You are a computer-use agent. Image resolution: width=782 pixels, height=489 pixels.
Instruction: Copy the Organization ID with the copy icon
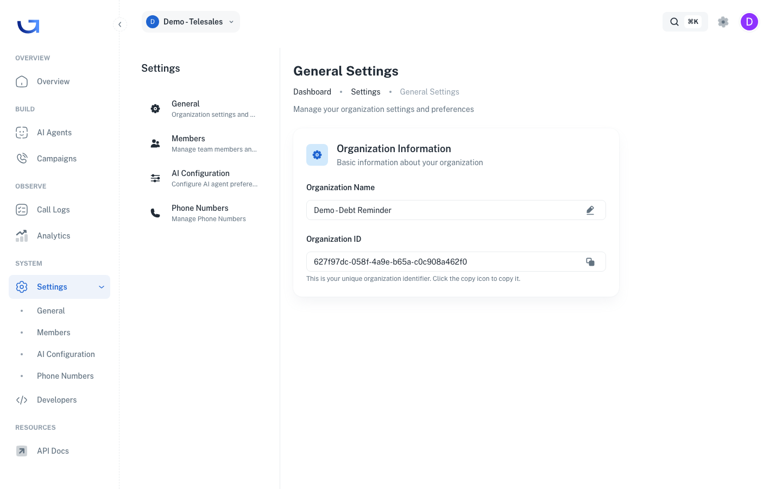590,262
